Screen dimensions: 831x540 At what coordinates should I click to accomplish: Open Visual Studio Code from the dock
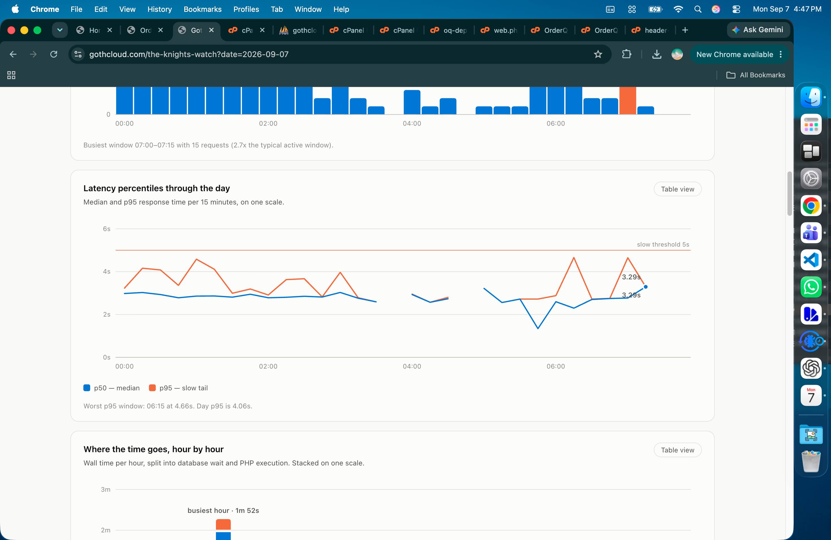click(x=811, y=260)
